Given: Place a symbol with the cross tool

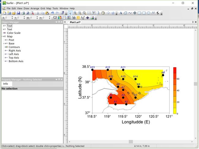Looking at the screenshot, I should coord(135,13).
